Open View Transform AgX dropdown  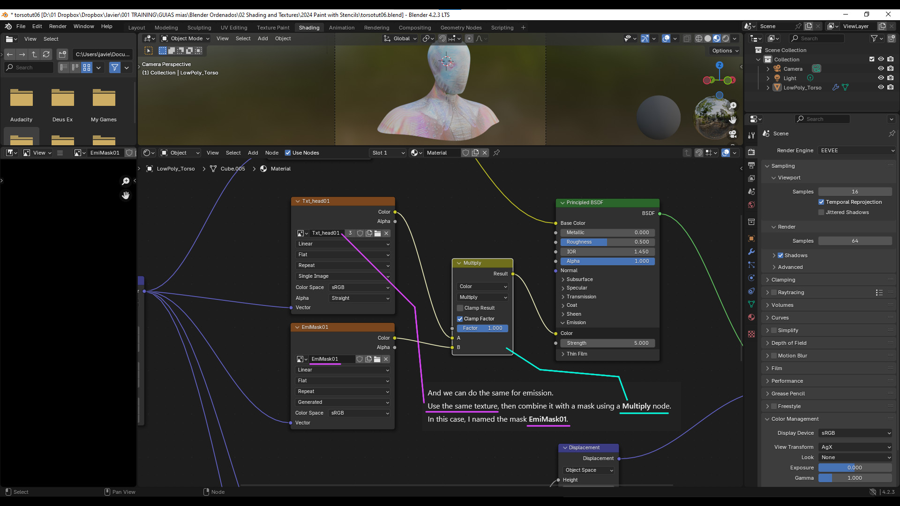855,447
